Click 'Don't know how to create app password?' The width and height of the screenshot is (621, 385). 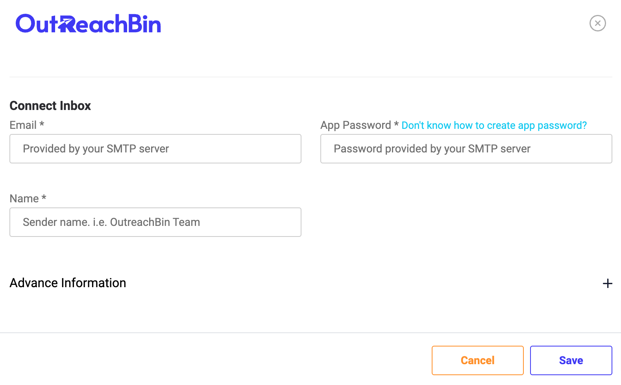click(x=494, y=125)
